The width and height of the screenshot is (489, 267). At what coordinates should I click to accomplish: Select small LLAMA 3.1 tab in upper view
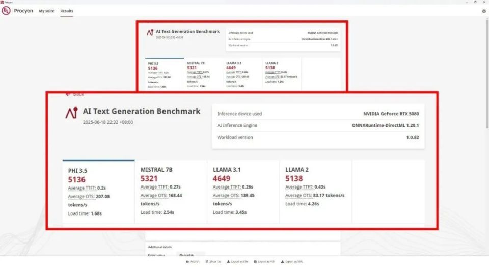click(242, 74)
